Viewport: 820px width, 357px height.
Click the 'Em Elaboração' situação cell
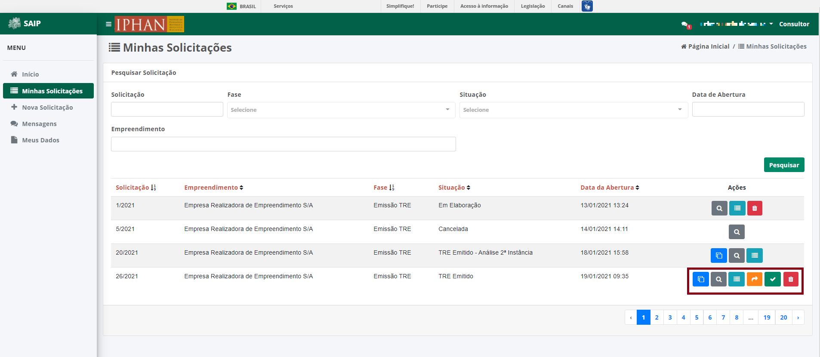(x=459, y=205)
